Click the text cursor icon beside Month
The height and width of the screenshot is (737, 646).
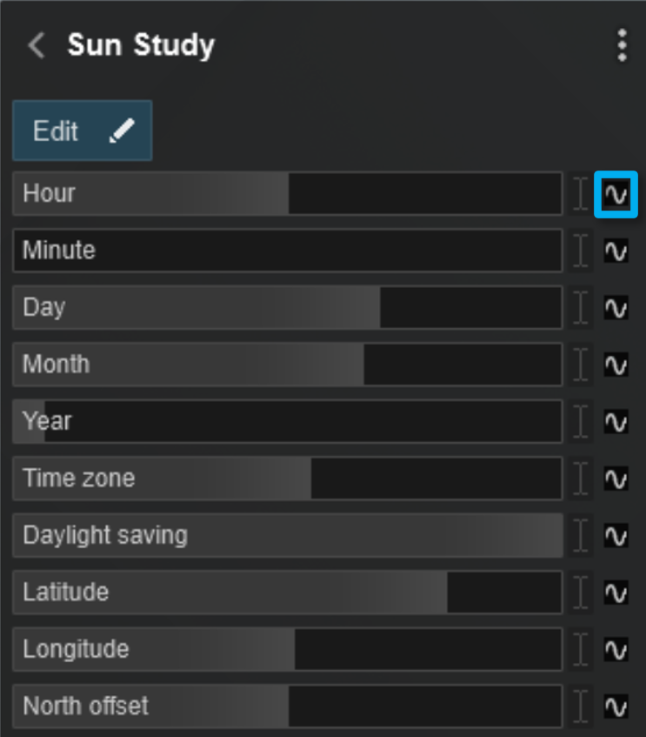click(x=581, y=365)
